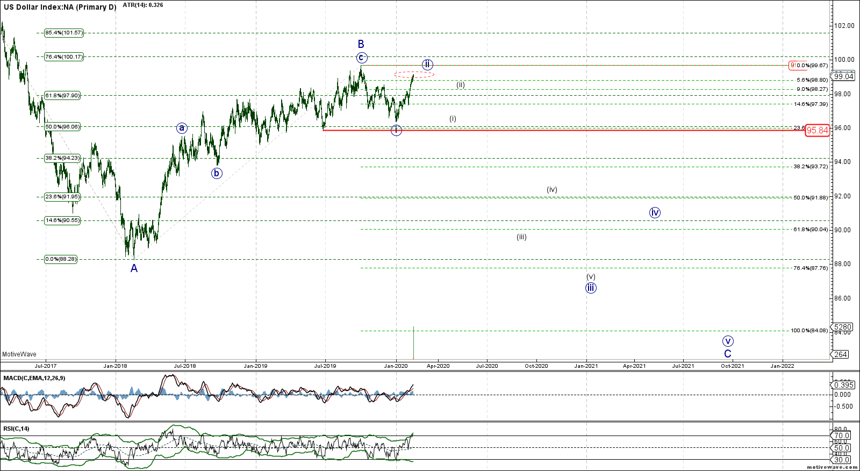Select the 61.8%(90.04) extension label

[x=811, y=230]
